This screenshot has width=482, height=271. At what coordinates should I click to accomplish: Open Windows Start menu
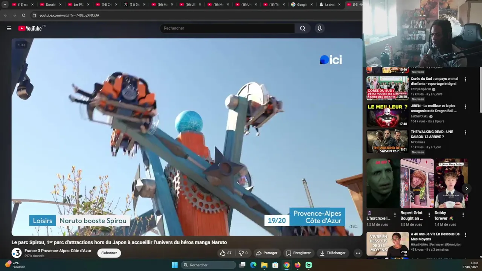point(175,265)
